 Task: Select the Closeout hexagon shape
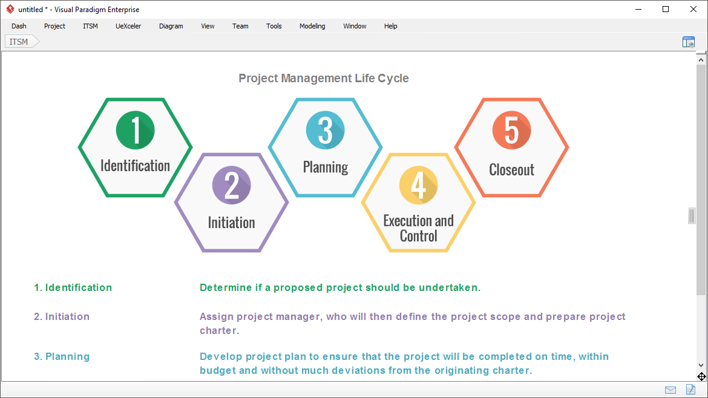tap(511, 147)
